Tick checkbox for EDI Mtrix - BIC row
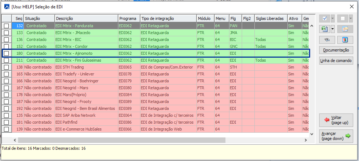The height and width of the screenshot is (161, 359). coord(7,40)
